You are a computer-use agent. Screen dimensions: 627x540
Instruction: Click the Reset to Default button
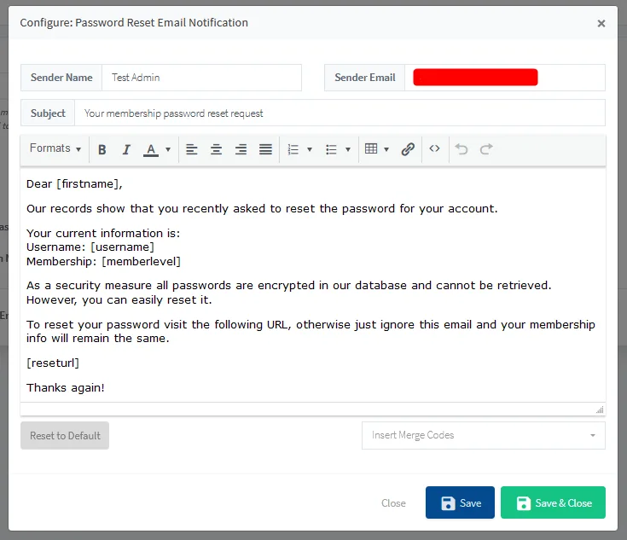coord(65,436)
